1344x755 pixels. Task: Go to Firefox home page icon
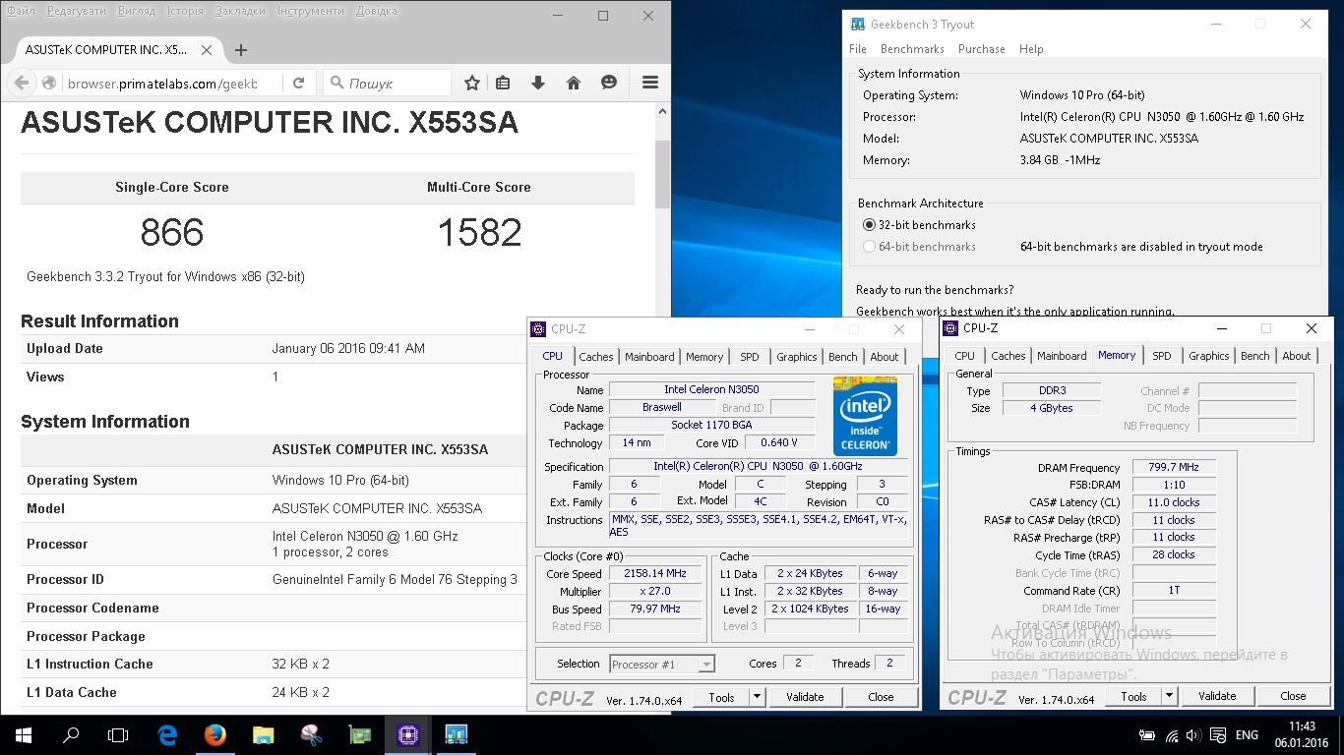coord(574,84)
